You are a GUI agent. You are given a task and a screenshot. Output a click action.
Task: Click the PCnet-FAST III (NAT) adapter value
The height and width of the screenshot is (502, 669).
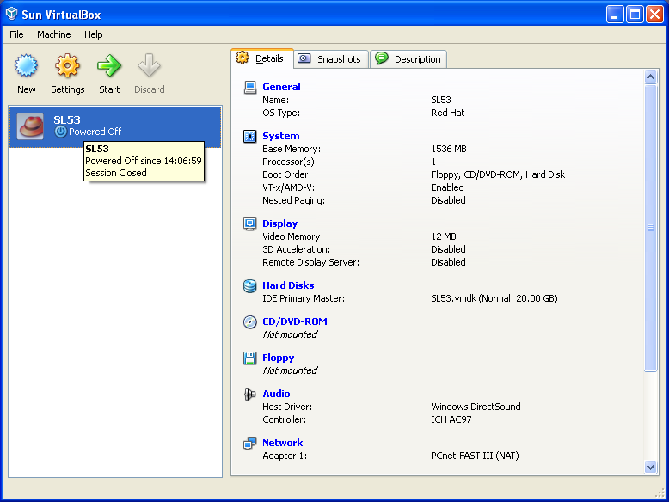pyautogui.click(x=475, y=456)
